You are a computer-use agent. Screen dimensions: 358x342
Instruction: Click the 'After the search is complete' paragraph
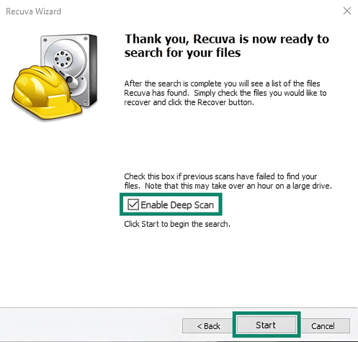coord(225,93)
